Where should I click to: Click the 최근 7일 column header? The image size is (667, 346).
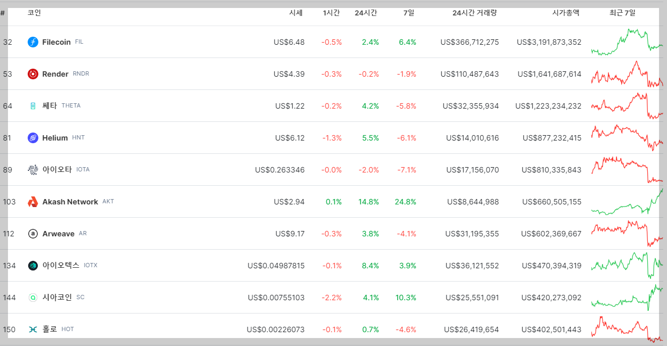pos(622,13)
